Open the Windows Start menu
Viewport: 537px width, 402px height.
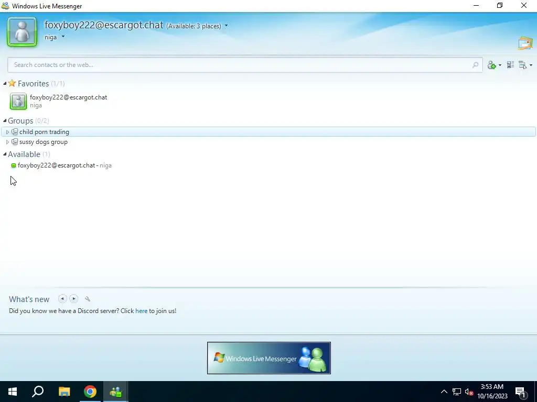[13, 392]
